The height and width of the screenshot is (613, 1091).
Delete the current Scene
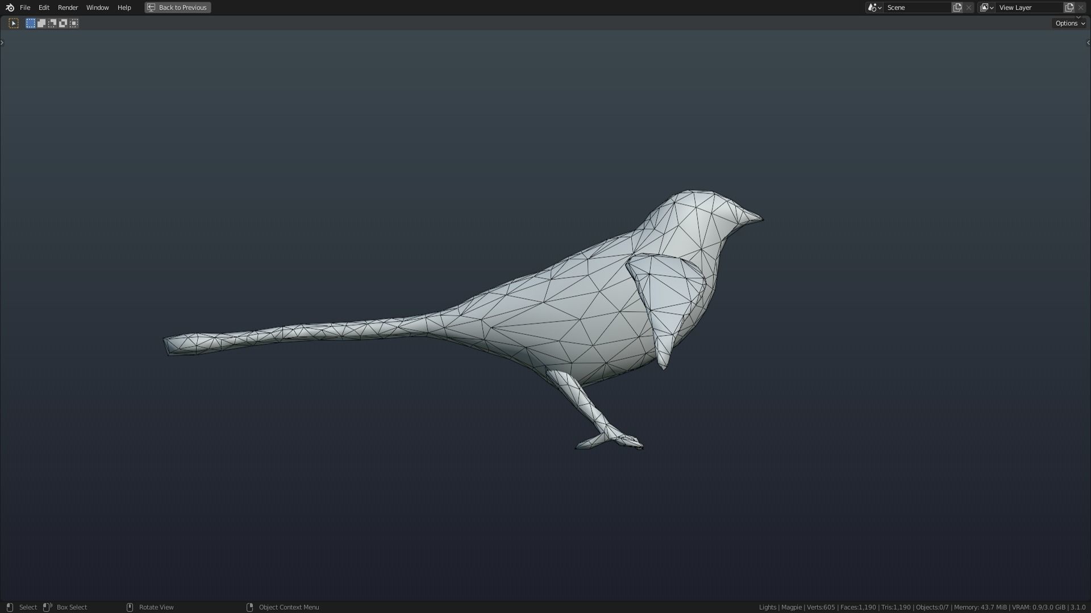point(969,7)
